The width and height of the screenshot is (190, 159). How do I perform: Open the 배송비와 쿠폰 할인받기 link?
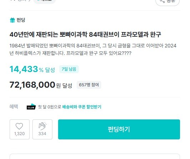click(x=82, y=107)
